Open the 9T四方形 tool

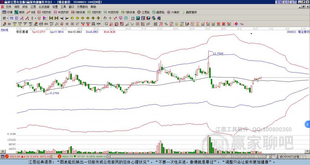click(111, 12)
